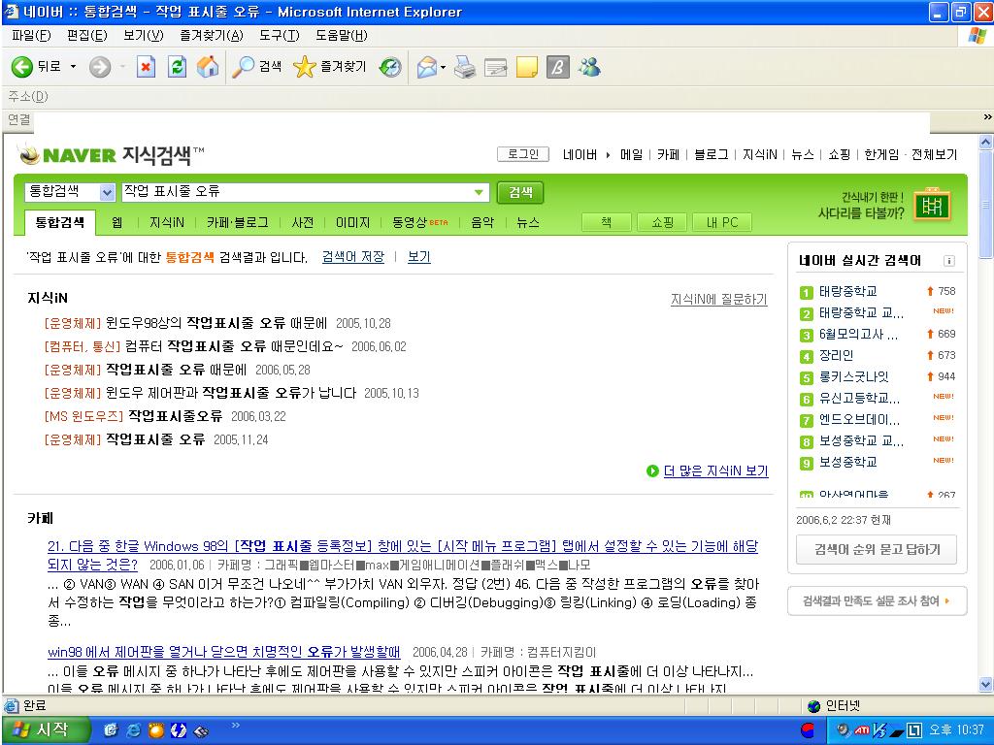Expand quick launch chevron on taskbar
This screenshot has height=745, width=994.
[x=236, y=725]
